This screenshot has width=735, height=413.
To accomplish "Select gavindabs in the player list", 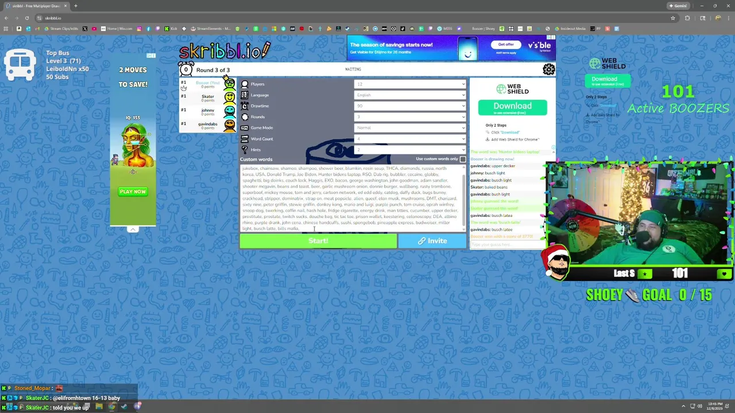I will click(x=208, y=125).
